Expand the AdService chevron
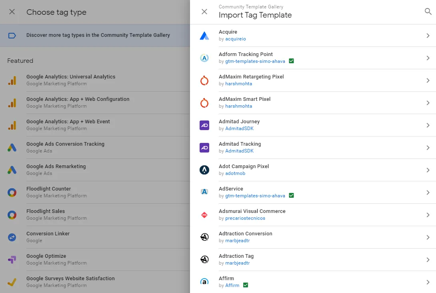The width and height of the screenshot is (436, 293). [428, 193]
